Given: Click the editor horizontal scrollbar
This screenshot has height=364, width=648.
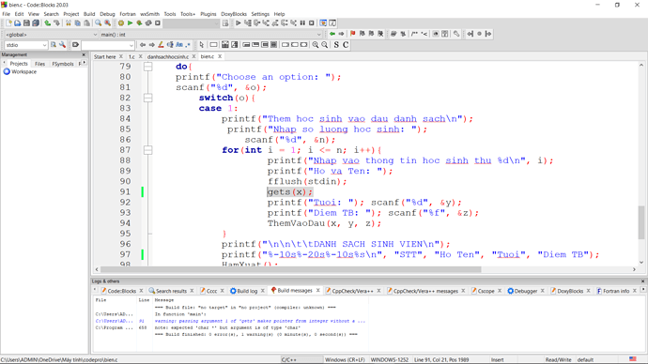Looking at the screenshot, I should 365,269.
